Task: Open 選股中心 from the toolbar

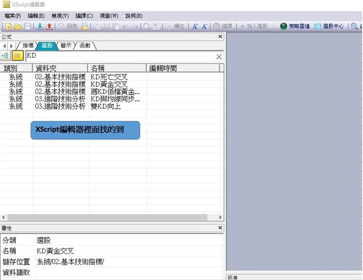Action: (x=329, y=26)
